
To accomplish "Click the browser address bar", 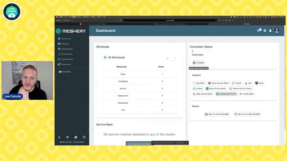I will [170, 21].
